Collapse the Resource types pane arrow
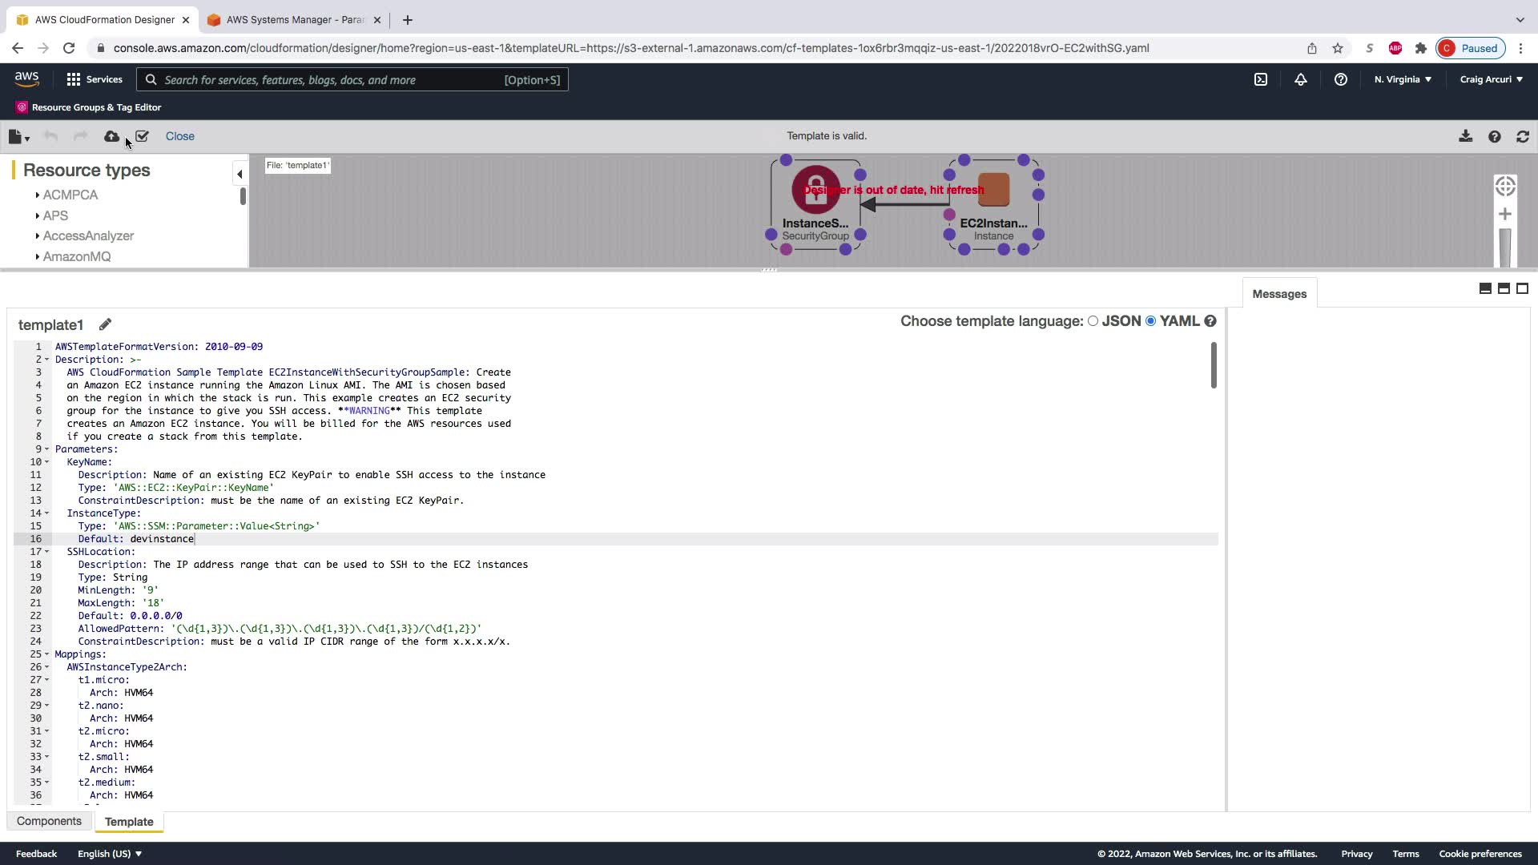This screenshot has width=1538, height=865. pos(239,174)
